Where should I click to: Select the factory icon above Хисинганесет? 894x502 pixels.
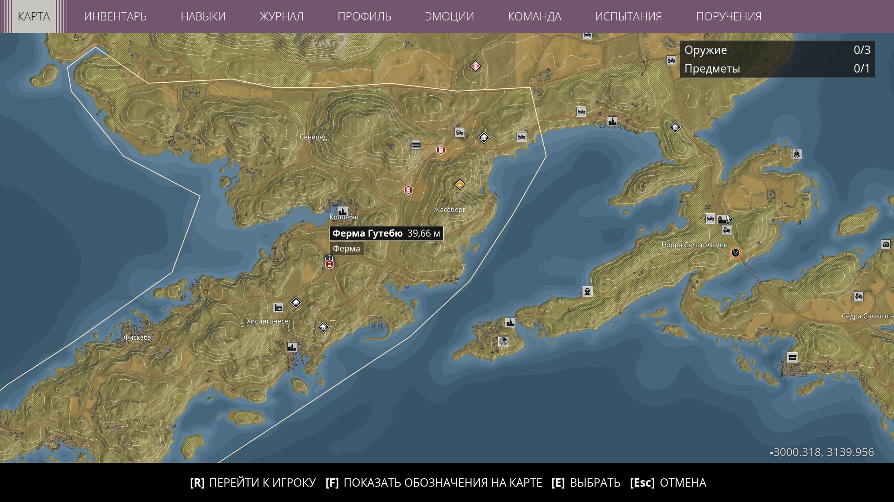click(278, 307)
